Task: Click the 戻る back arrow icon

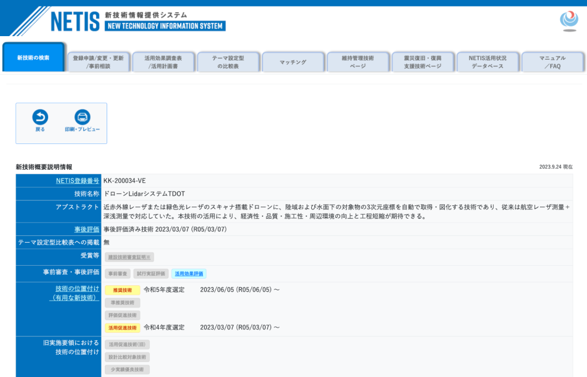Action: pyautogui.click(x=40, y=117)
